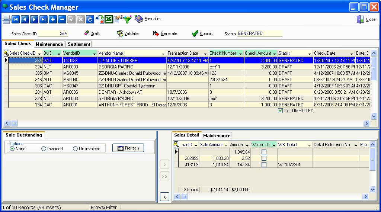Export to Excel via toolbar icon

(x=109, y=19)
